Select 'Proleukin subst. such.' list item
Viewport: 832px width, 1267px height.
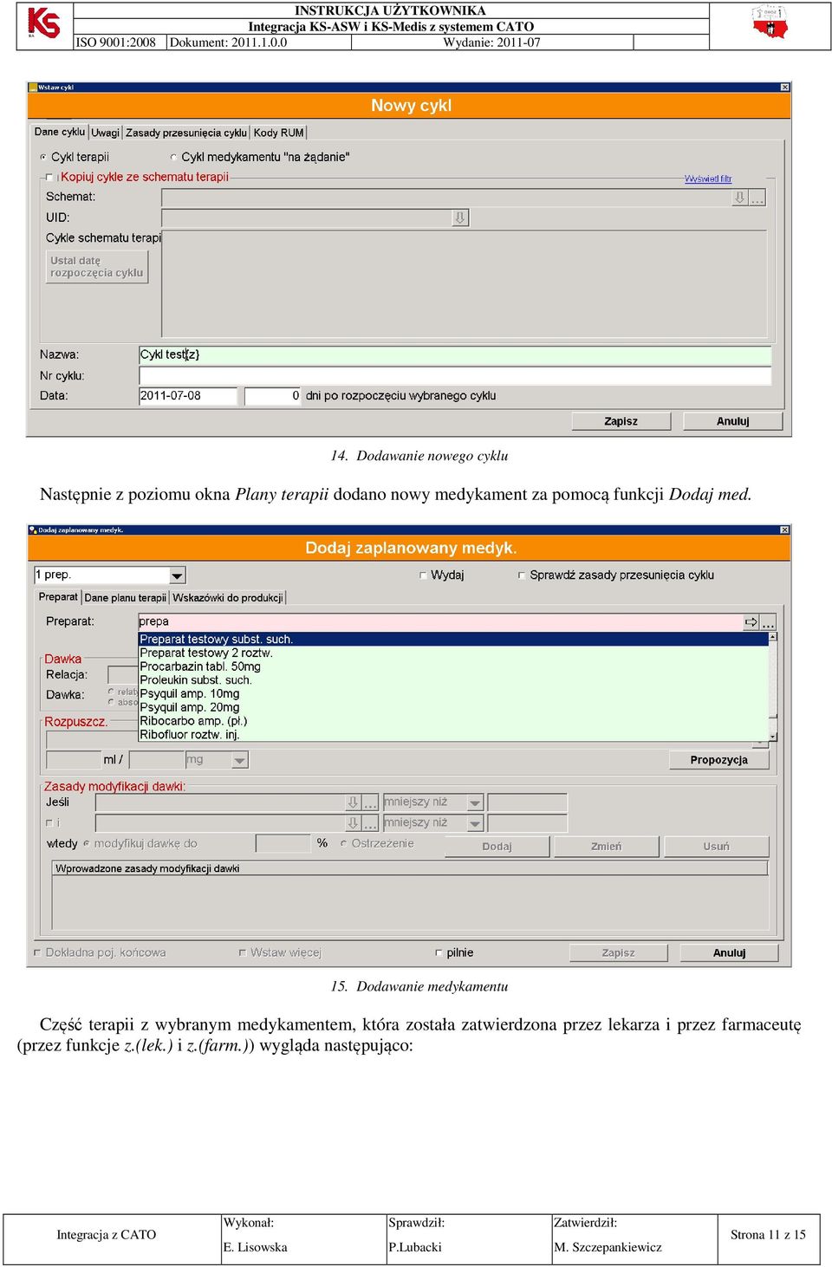pos(453,680)
